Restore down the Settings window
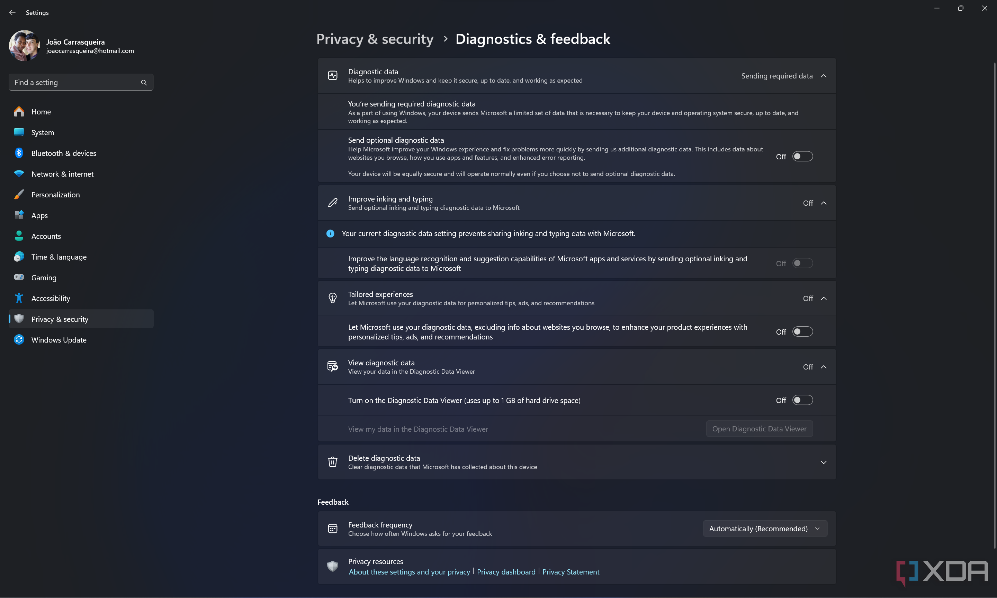Viewport: 997px width, 598px height. point(961,8)
